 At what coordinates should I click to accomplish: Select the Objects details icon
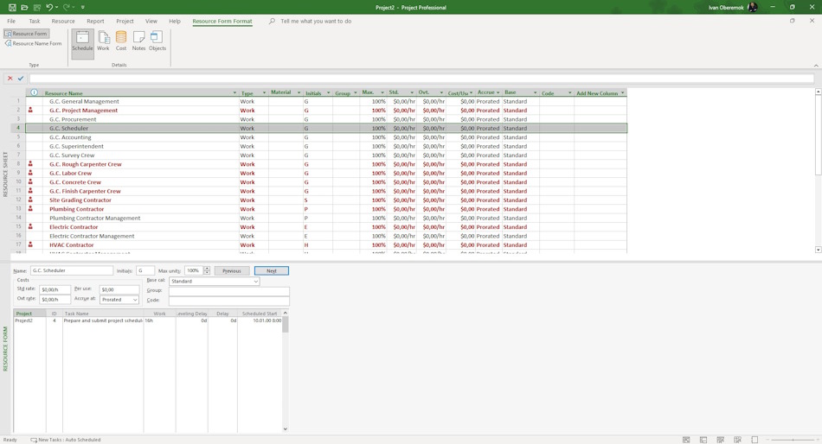click(157, 41)
